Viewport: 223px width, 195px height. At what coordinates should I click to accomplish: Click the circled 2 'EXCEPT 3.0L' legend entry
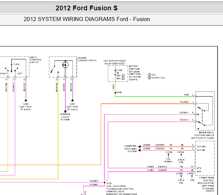pyautogui.click(x=156, y=78)
